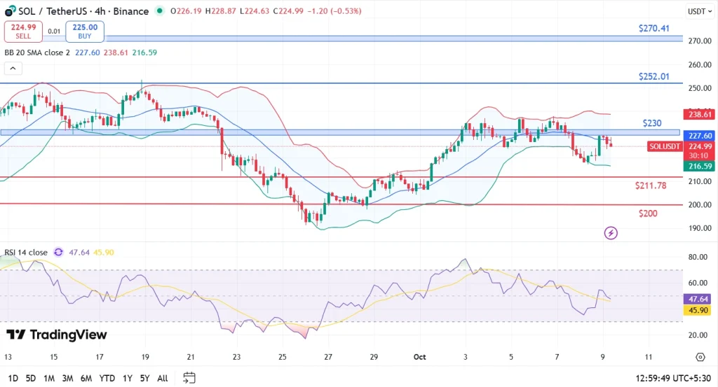The height and width of the screenshot is (387, 718).
Task: Open the chart settings gear icon
Action: coord(700,357)
